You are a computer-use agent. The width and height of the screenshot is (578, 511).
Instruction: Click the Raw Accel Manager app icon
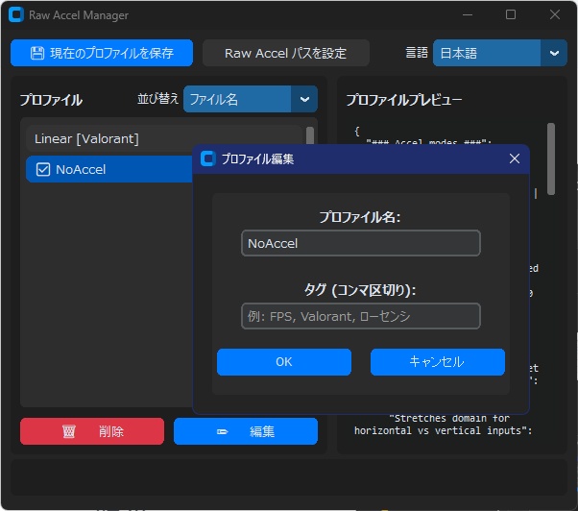click(16, 14)
